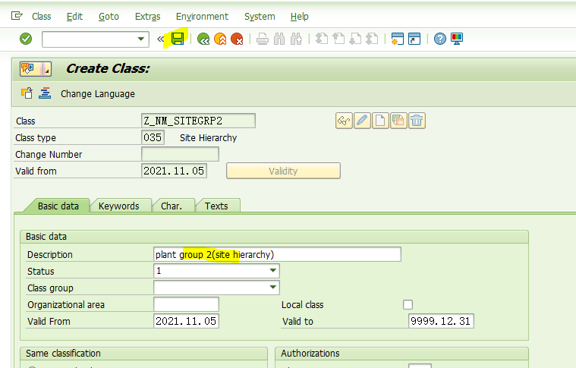Image resolution: width=576 pixels, height=368 pixels.
Task: Go to Previous Page icon
Action: click(x=338, y=39)
